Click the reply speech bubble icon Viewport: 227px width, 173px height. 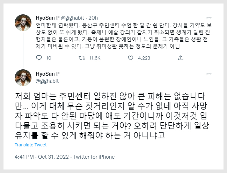pyautogui.click(x=39, y=58)
